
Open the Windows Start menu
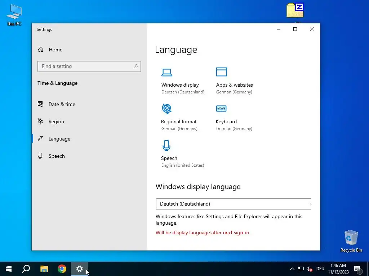[9, 269]
